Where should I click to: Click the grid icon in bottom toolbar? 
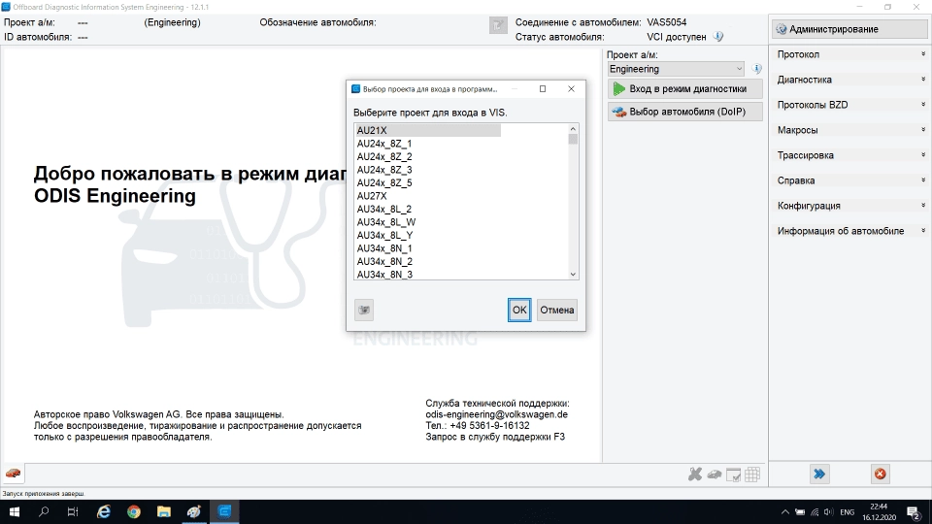coord(752,475)
